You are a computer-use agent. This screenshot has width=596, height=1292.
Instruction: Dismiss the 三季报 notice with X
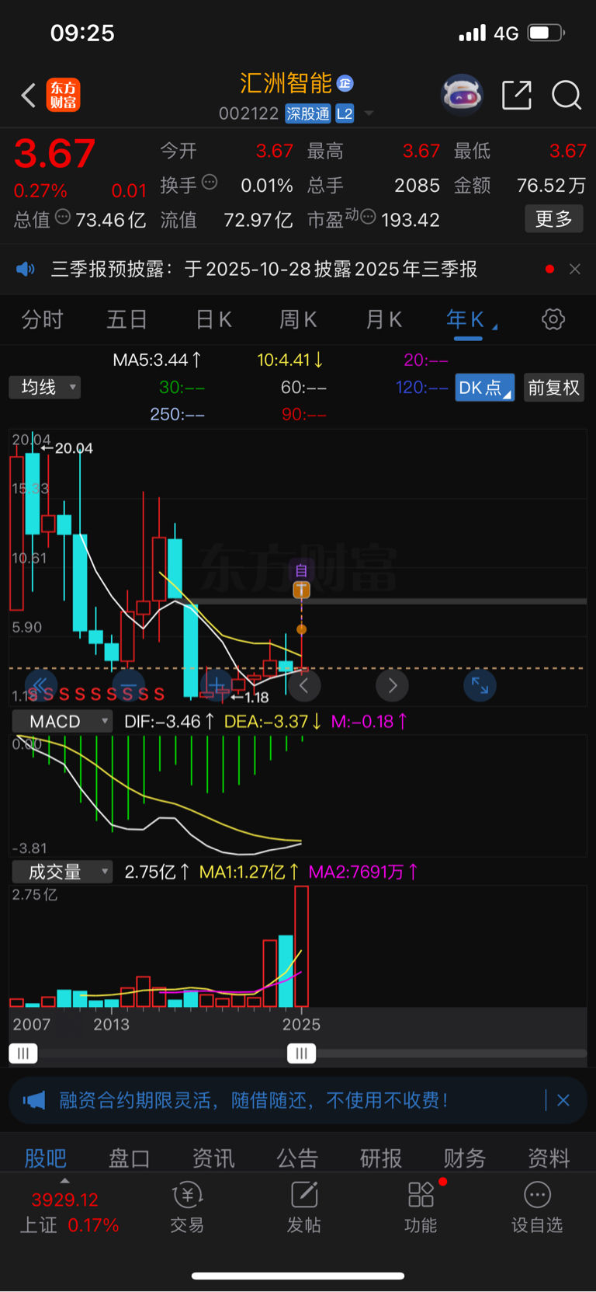click(575, 269)
